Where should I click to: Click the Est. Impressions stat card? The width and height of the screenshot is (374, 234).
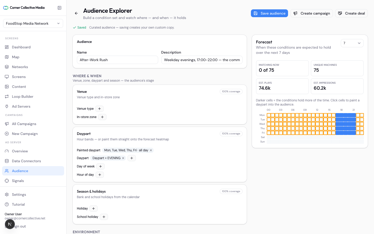point(337,86)
